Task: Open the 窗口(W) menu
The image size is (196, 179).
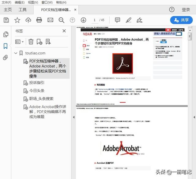Action: pos(47,2)
